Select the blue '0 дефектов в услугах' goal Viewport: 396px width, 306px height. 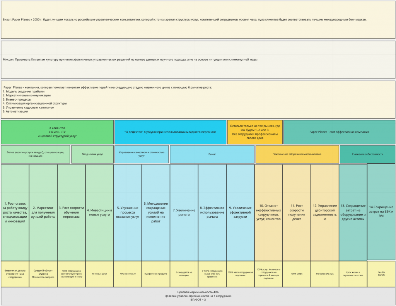click(x=170, y=132)
